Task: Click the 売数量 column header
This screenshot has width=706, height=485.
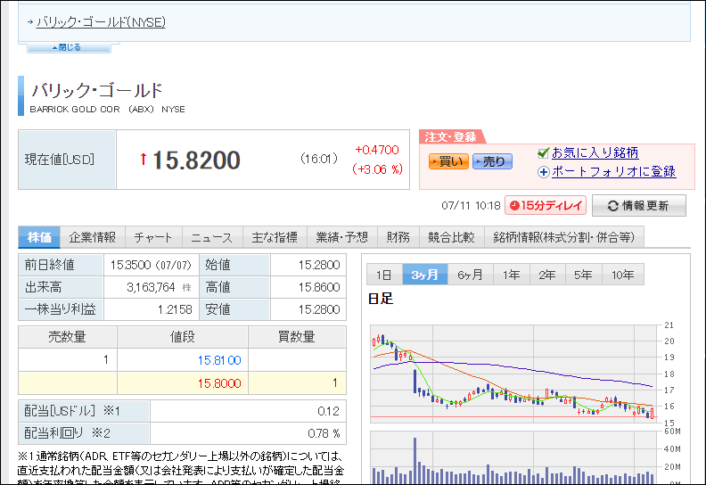Action: (x=67, y=337)
